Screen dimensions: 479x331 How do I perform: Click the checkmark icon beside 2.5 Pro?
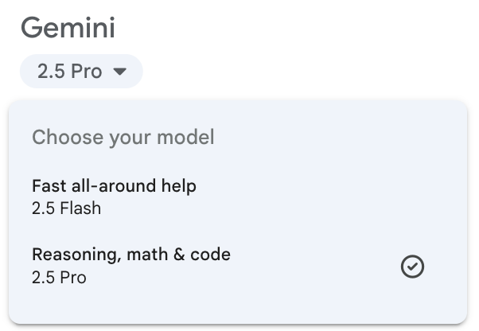412,267
